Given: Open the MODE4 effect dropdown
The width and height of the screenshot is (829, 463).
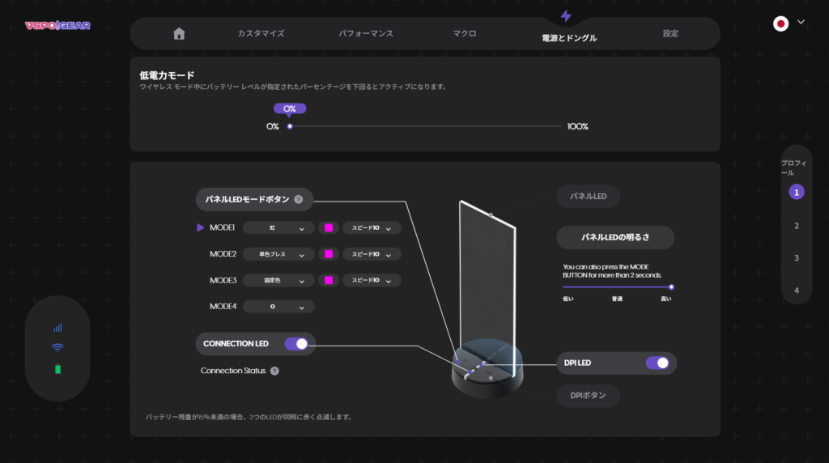Looking at the screenshot, I should [278, 307].
